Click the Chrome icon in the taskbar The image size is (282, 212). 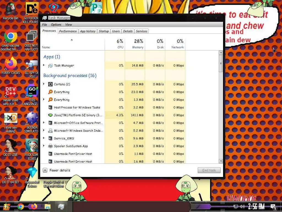[20, 206]
